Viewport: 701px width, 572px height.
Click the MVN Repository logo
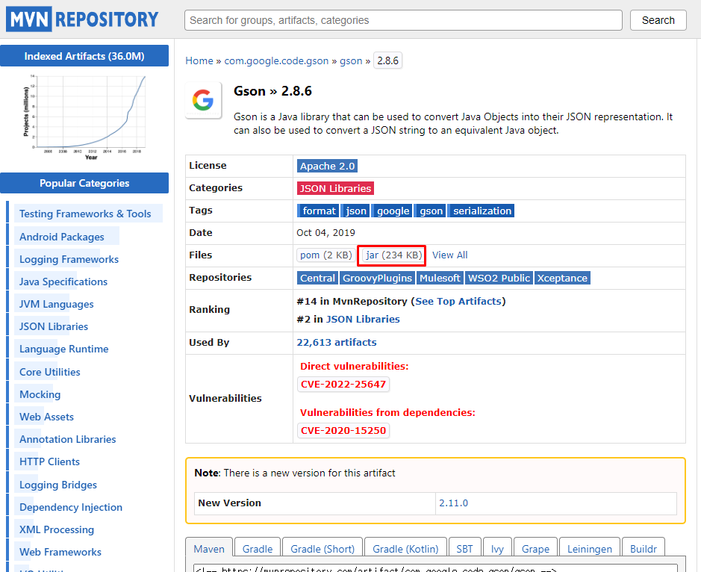pyautogui.click(x=83, y=19)
